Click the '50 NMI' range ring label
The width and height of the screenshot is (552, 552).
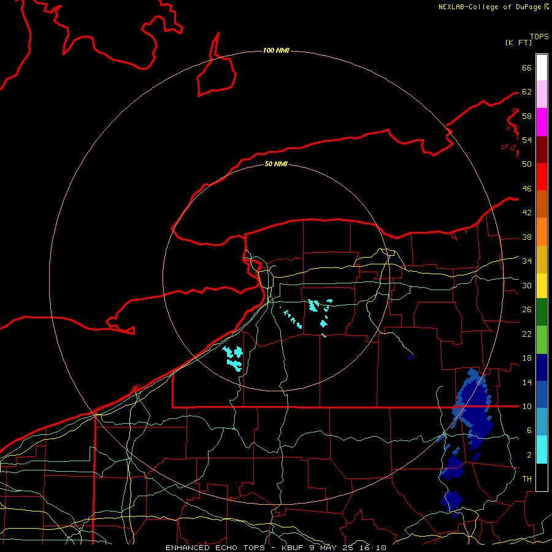tap(276, 164)
